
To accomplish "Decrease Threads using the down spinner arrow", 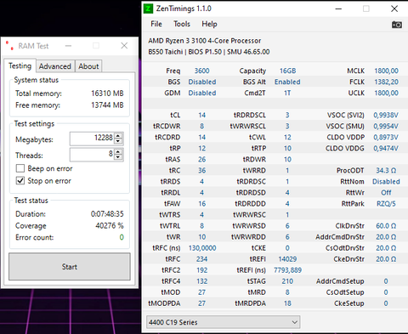I will (x=118, y=157).
